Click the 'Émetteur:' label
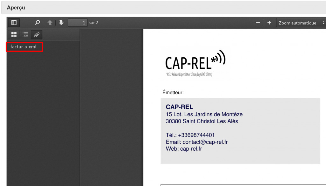This screenshot has width=326, height=186. tap(173, 93)
